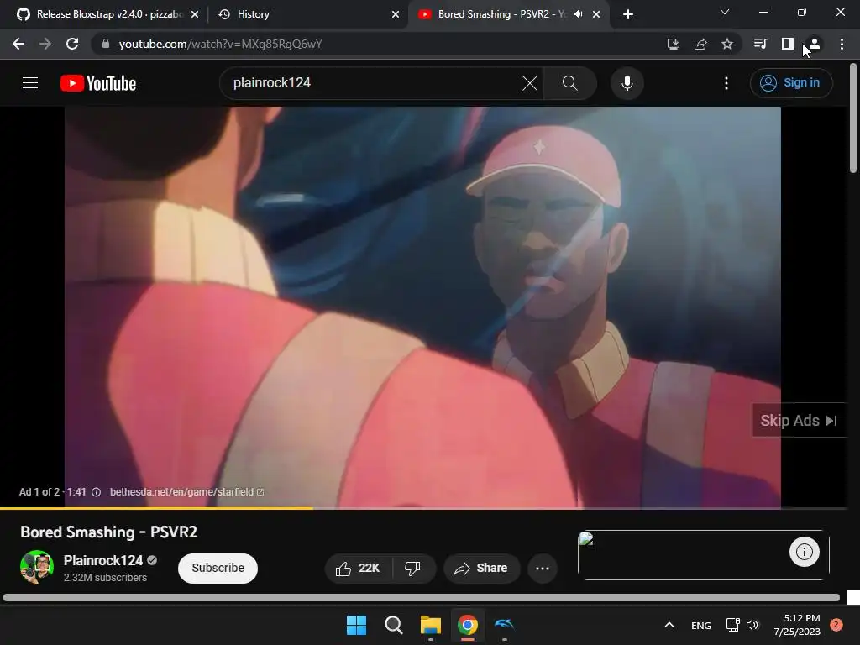
Task: Open the YouTube hamburger guide menu
Action: coord(30,83)
